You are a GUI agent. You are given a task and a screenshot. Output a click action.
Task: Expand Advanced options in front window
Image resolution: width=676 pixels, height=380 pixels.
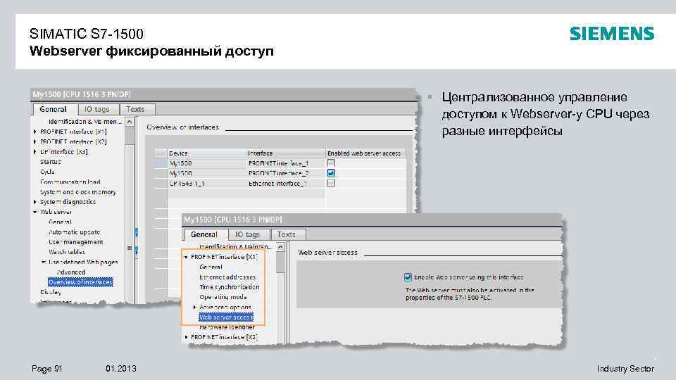coord(194,308)
